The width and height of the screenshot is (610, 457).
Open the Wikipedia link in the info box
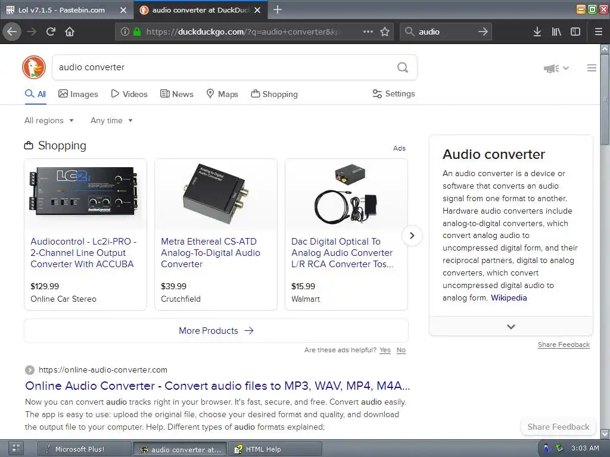point(509,298)
